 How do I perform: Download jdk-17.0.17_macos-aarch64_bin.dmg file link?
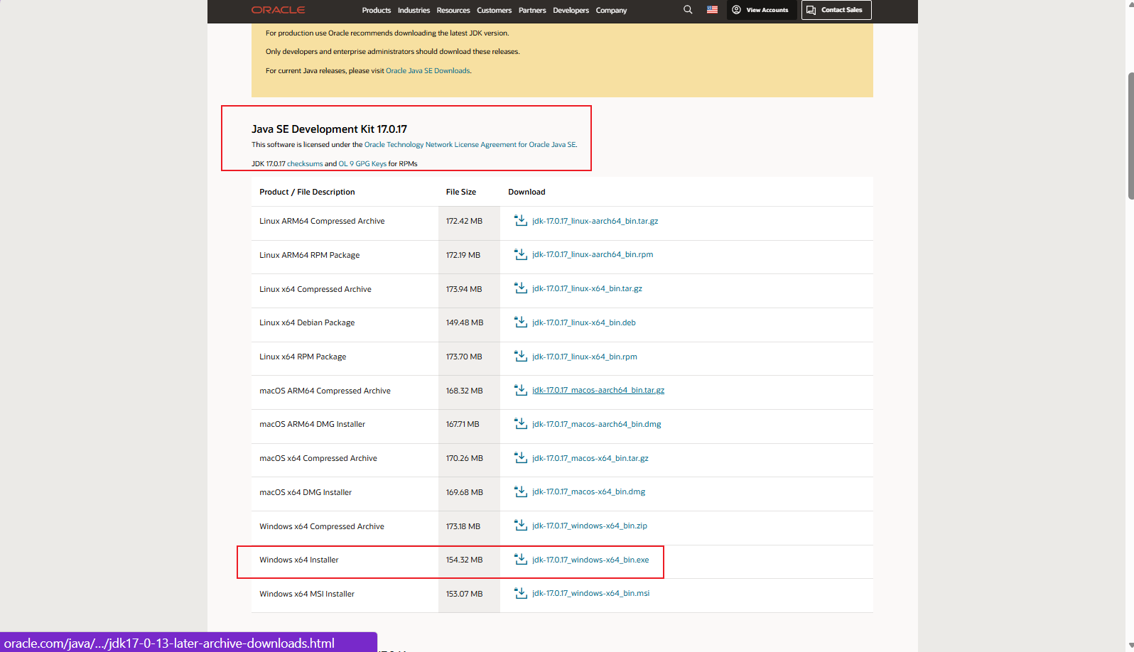pos(597,424)
